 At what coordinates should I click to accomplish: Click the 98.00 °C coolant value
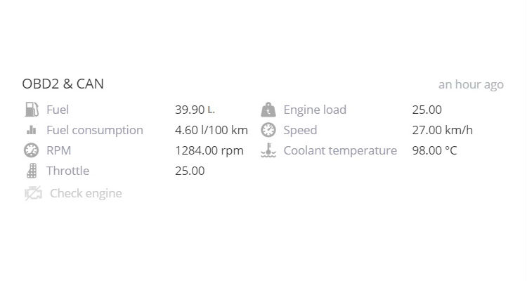point(434,150)
